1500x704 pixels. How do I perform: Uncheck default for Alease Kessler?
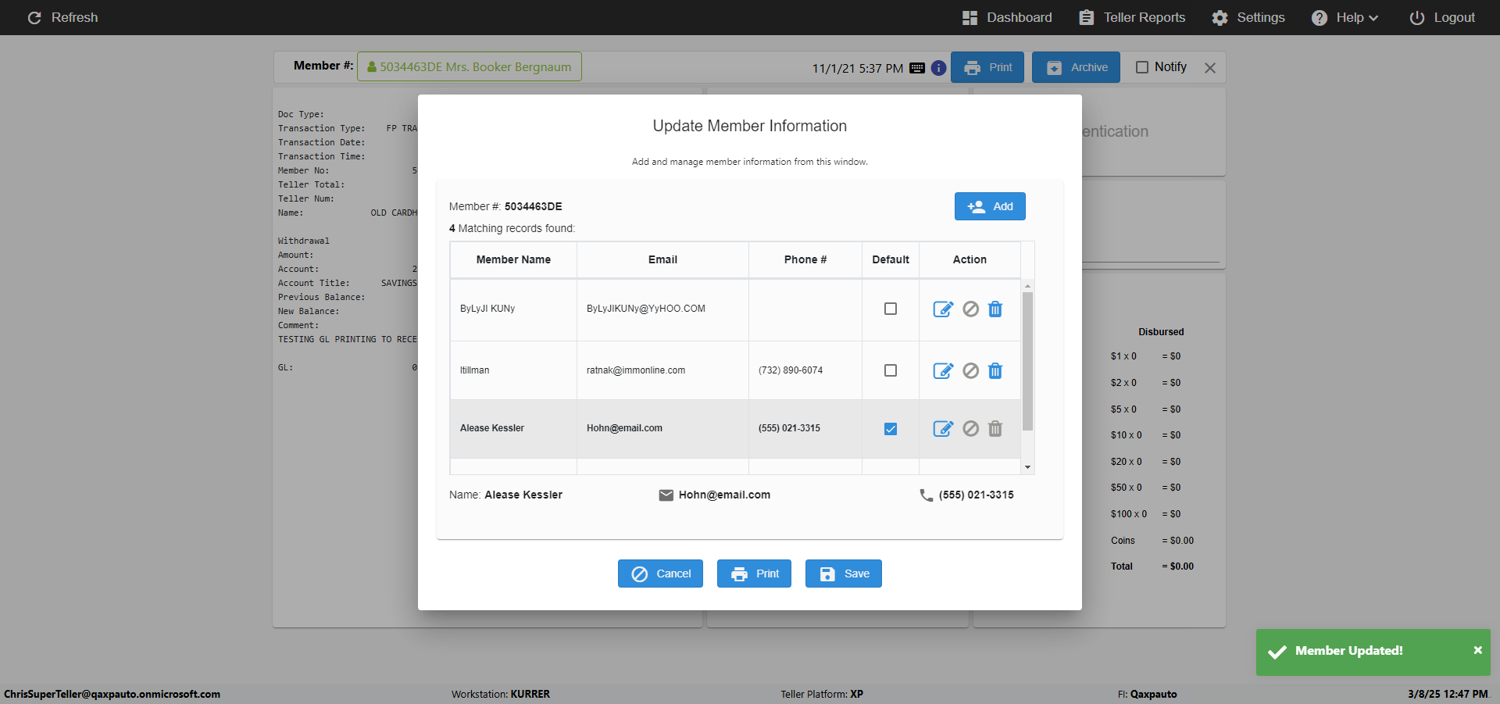coord(891,429)
